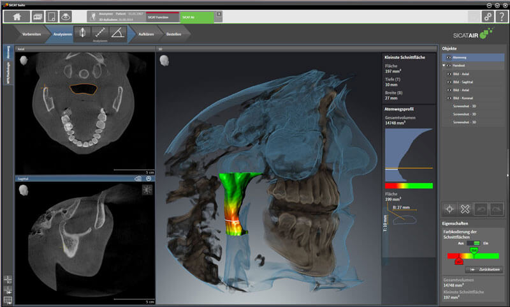This screenshot has height=307, width=510.
Task: Click the crosshair toggle in Sagittal view
Action: (147, 190)
